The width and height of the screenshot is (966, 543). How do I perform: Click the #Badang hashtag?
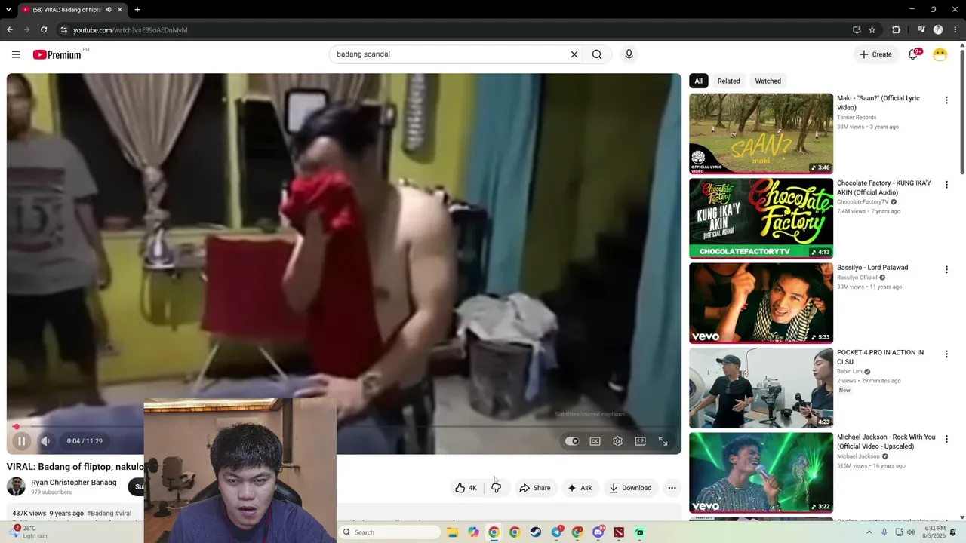pyautogui.click(x=100, y=514)
